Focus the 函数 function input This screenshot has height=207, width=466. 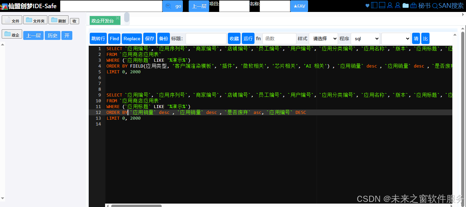pyautogui.click(x=279, y=39)
